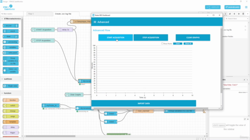
Task: Open the DASHBOARD button in the header
Action: [232, 7]
